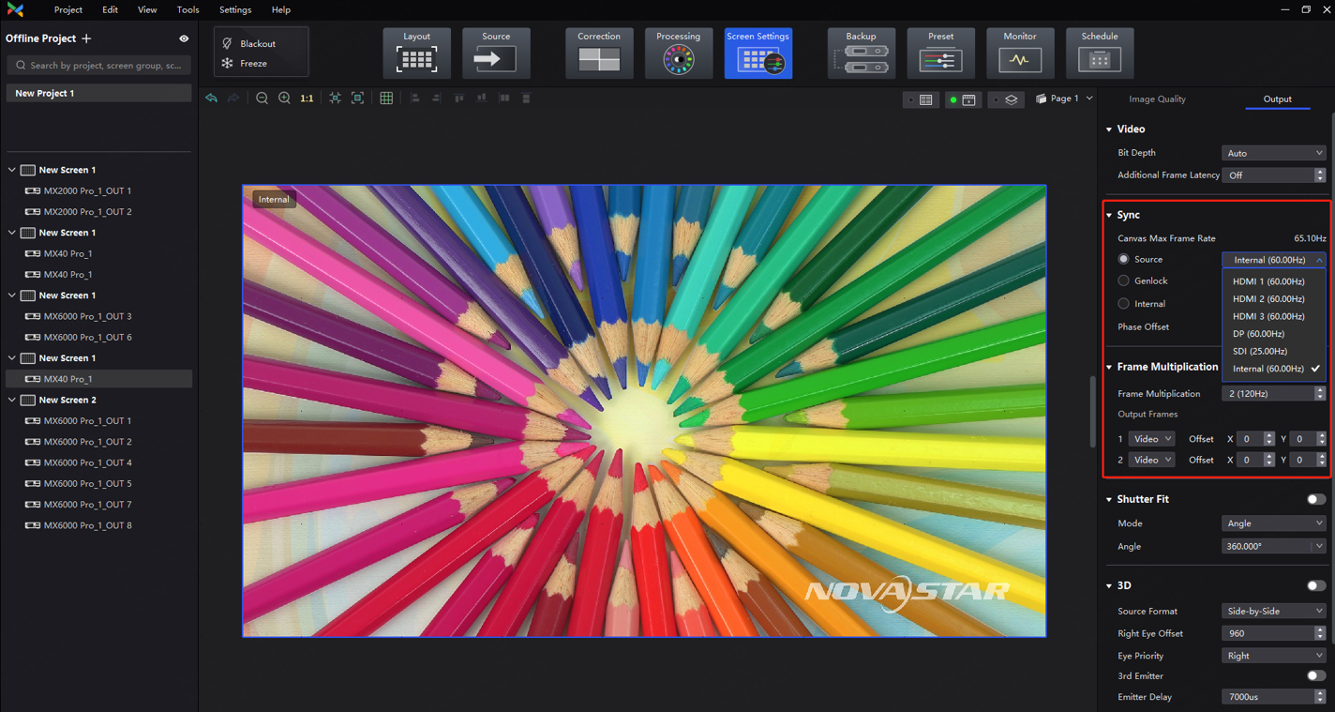
Task: Click the undo arrow icon
Action: 211,98
